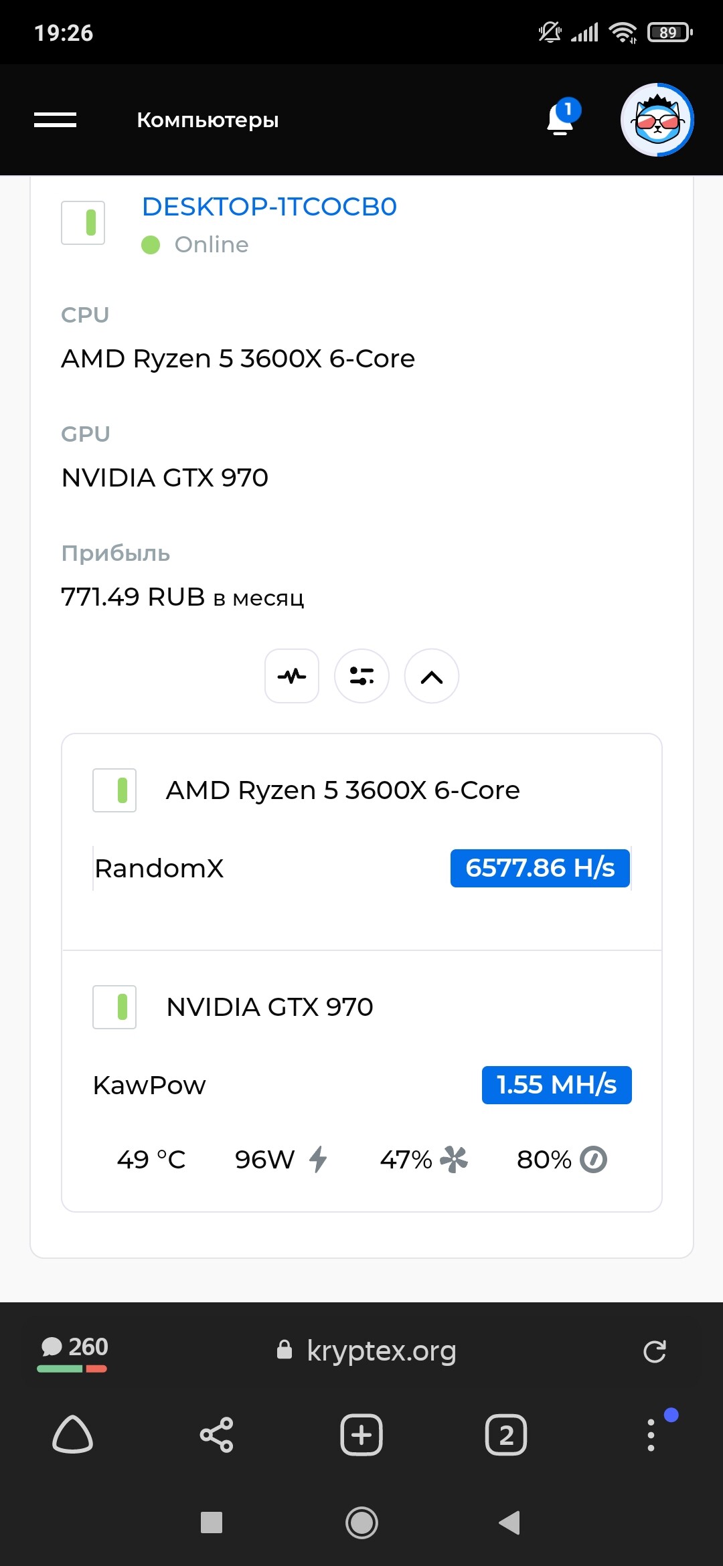The image size is (723, 1566).
Task: Open the DESKTOP-1TCOCB0 computer link
Action: (269, 207)
